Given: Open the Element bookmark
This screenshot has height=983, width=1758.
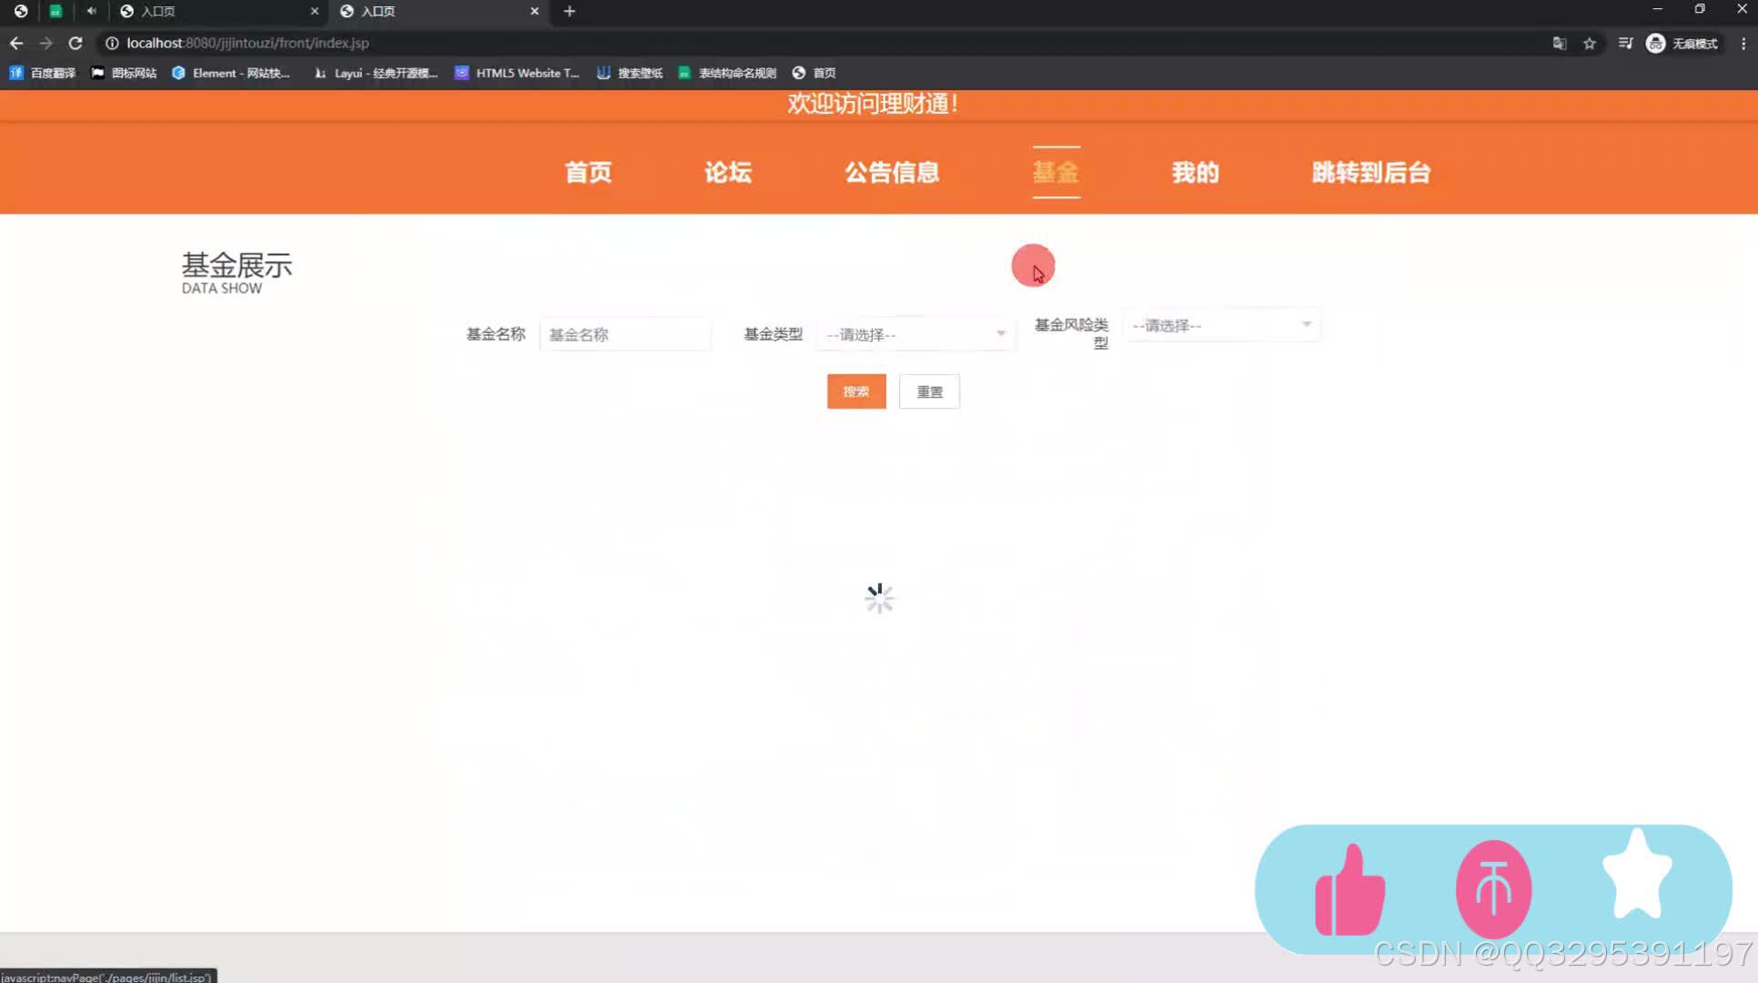Looking at the screenshot, I should (231, 73).
